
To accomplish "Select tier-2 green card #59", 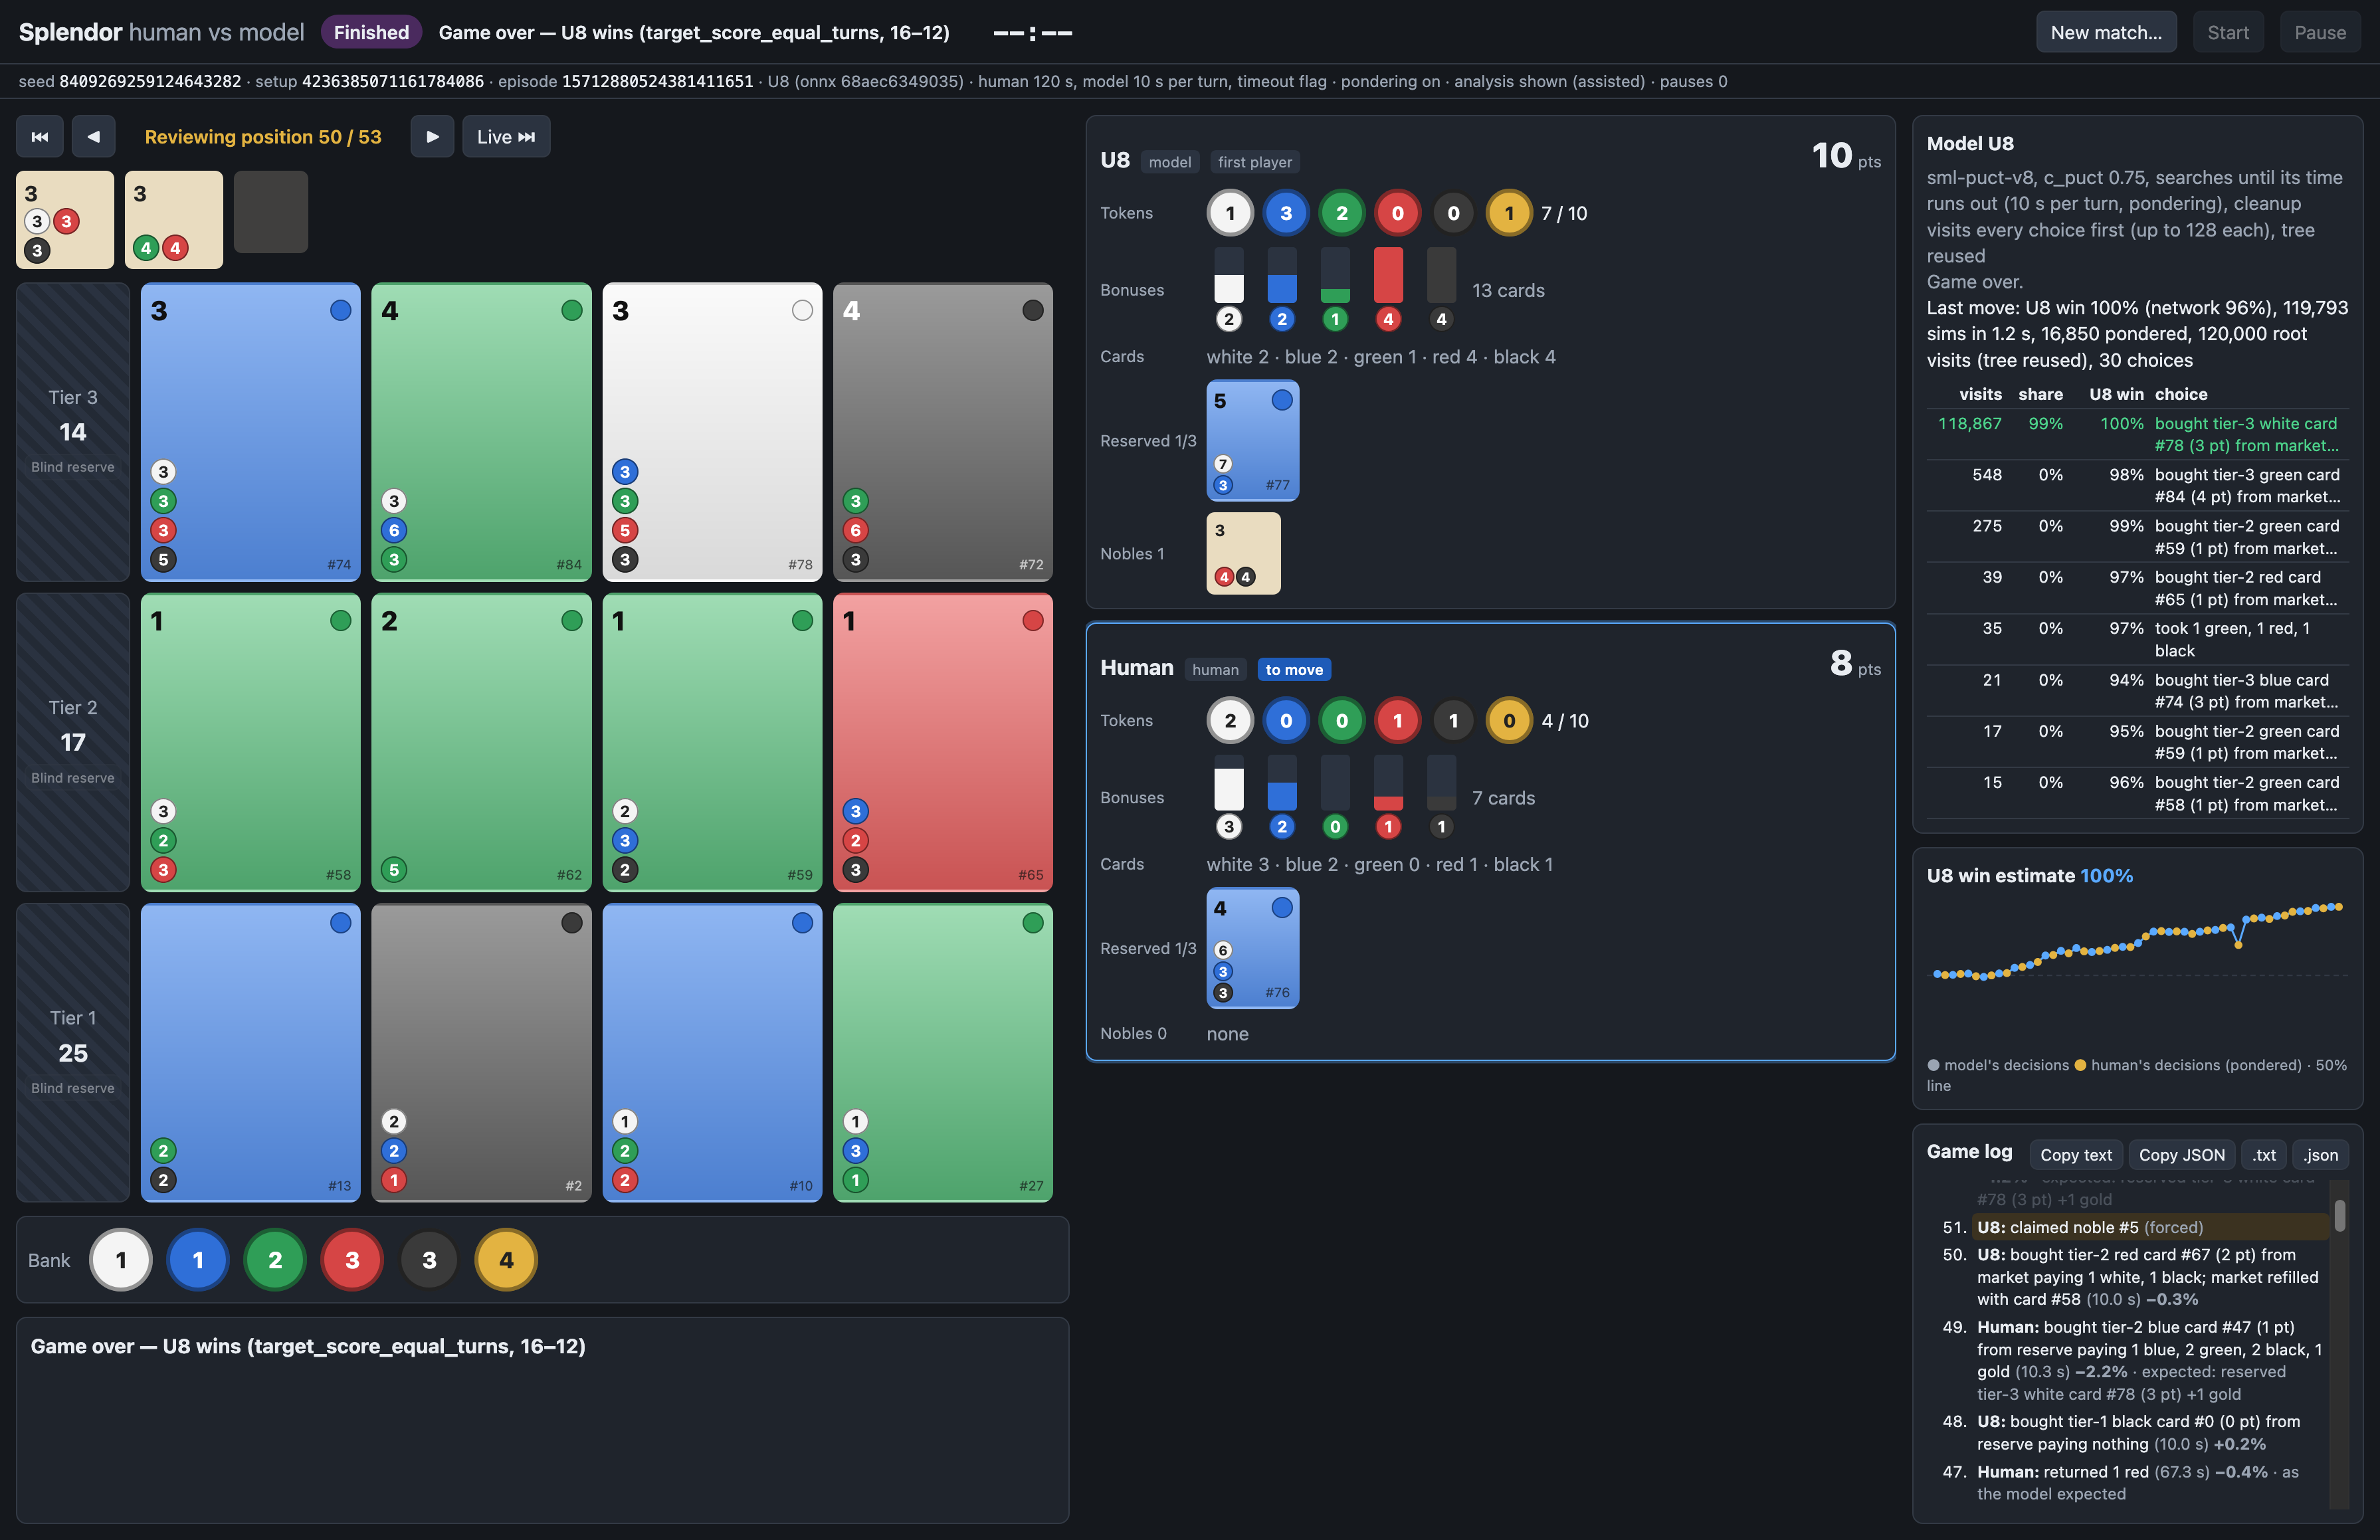I will (x=712, y=742).
